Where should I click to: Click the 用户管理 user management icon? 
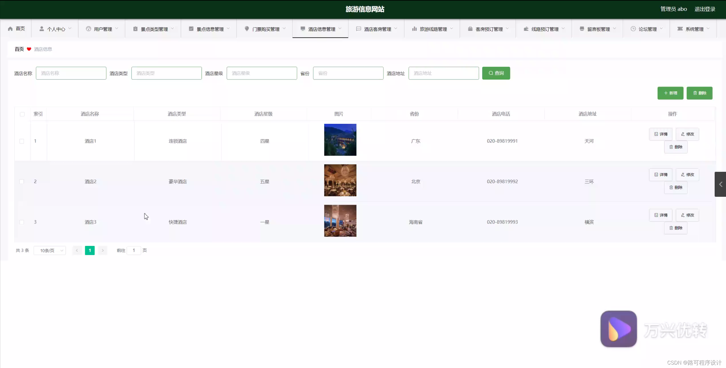tap(88, 28)
